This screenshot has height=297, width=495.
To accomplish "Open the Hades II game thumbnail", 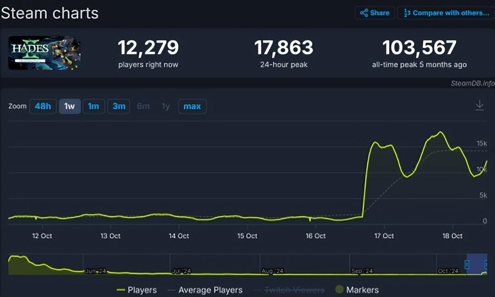I will [44, 53].
